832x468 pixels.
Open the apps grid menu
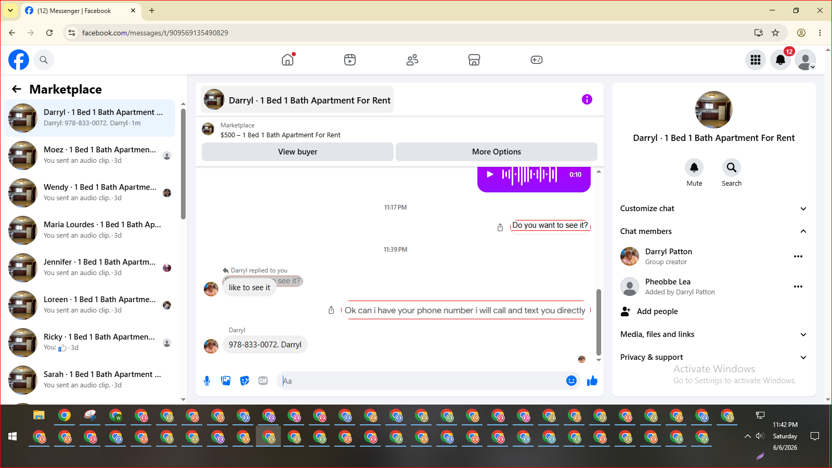756,60
